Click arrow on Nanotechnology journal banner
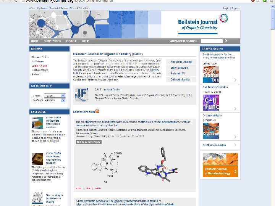The width and height of the screenshot is (275, 206). pos(235,171)
